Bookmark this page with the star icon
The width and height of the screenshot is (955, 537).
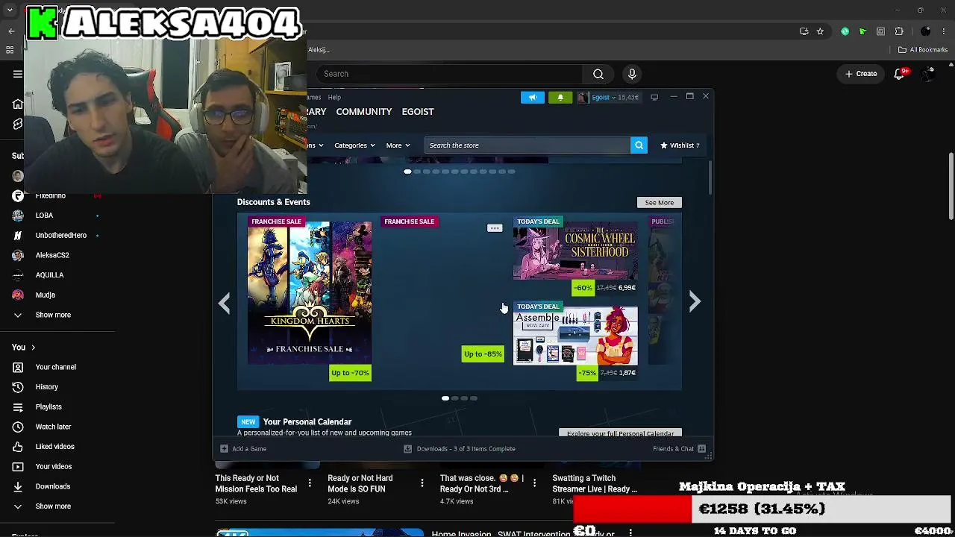click(820, 31)
